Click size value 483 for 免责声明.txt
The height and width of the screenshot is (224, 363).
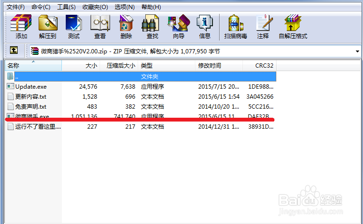(x=92, y=107)
